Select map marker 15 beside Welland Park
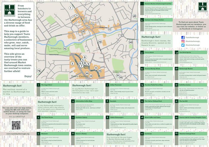Image resolution: width=209 pixels, height=147 pixels. click(x=65, y=49)
